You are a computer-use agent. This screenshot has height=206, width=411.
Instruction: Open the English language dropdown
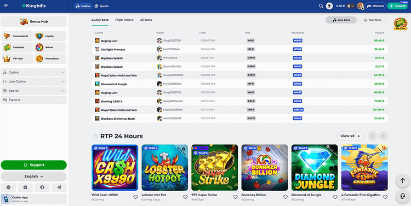(34, 176)
